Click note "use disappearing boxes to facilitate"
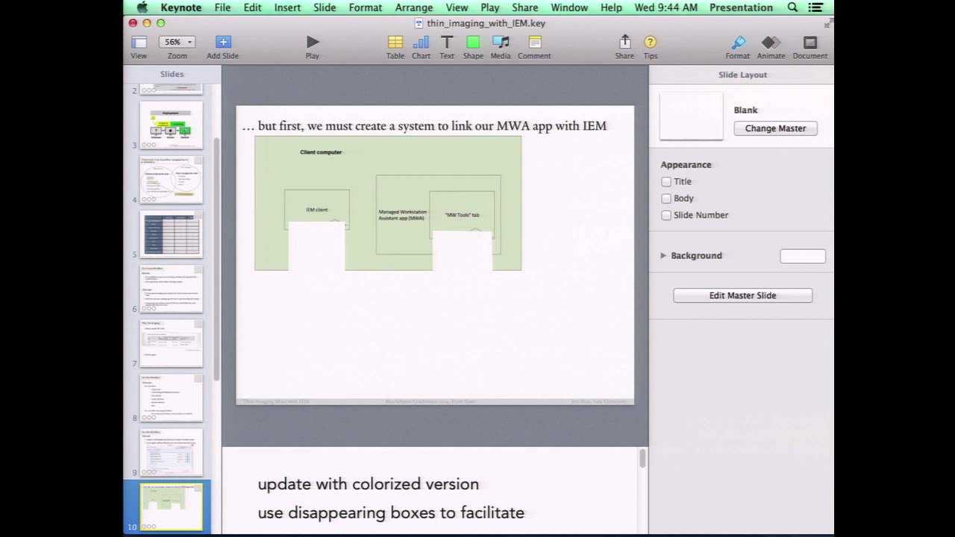This screenshot has width=955, height=537. tap(391, 512)
